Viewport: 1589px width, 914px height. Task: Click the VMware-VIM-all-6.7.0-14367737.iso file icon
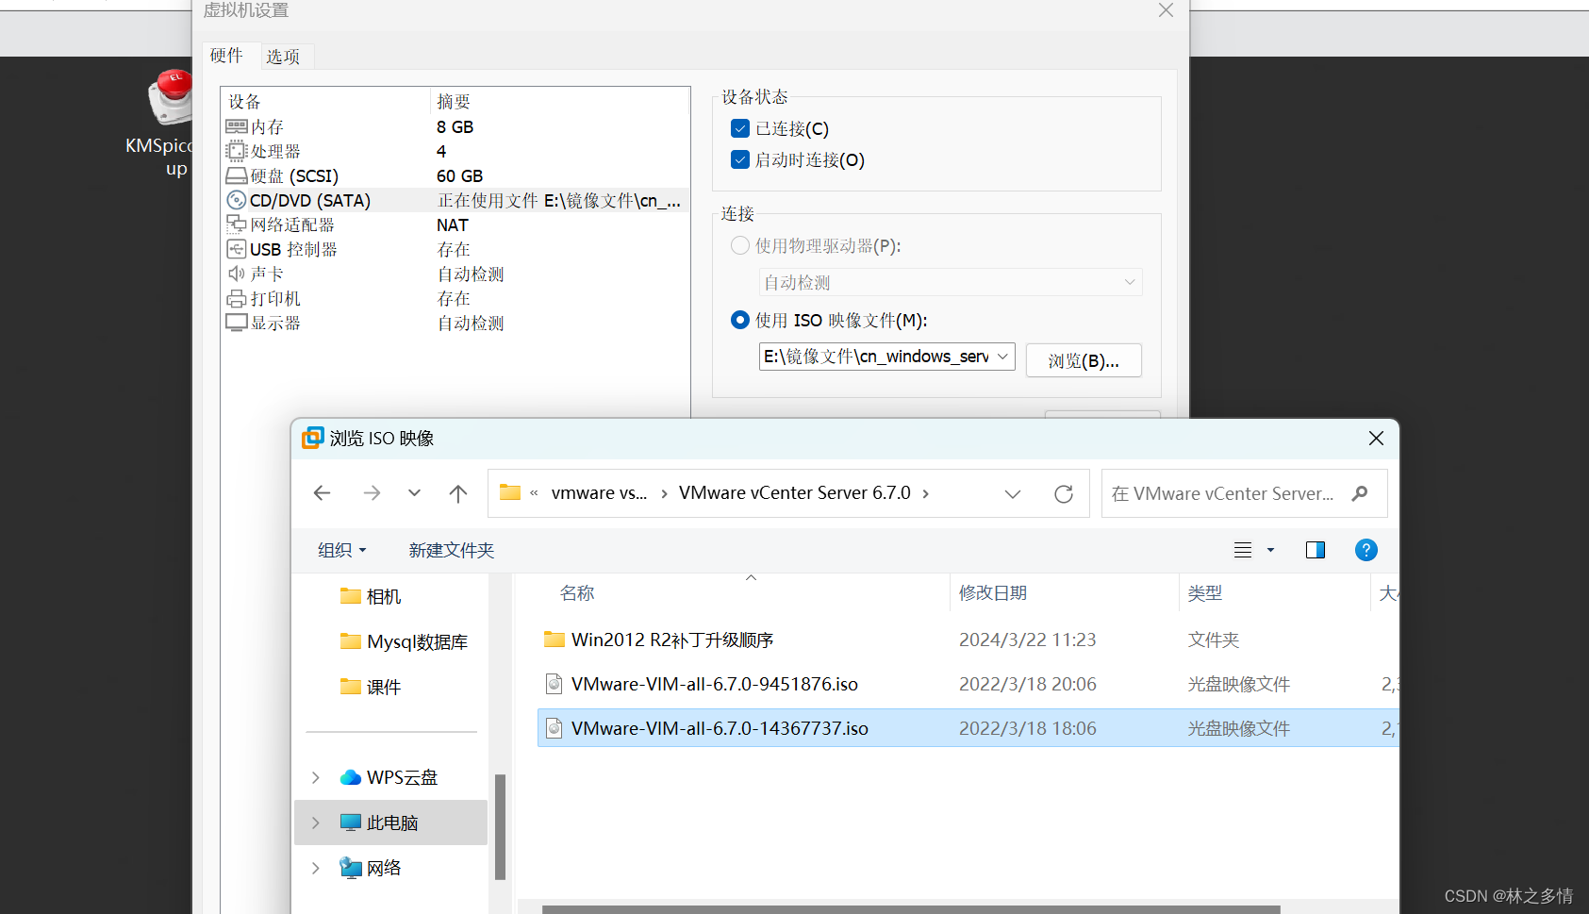(x=554, y=728)
